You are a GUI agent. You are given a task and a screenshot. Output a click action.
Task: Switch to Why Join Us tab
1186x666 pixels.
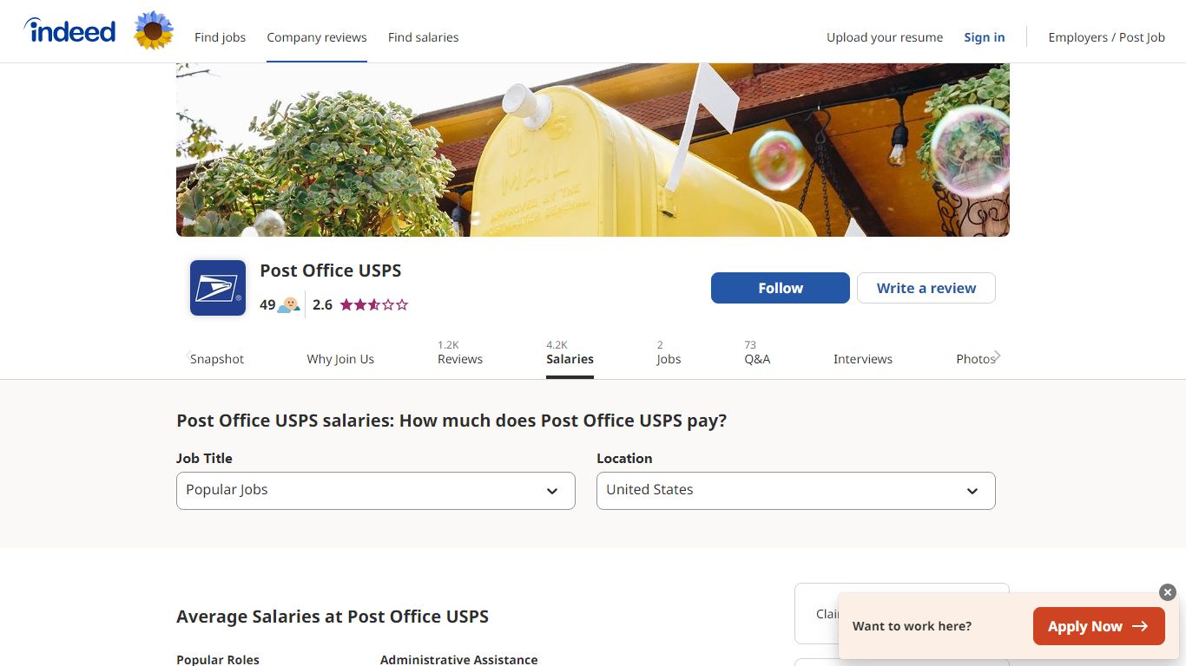pyautogui.click(x=340, y=359)
